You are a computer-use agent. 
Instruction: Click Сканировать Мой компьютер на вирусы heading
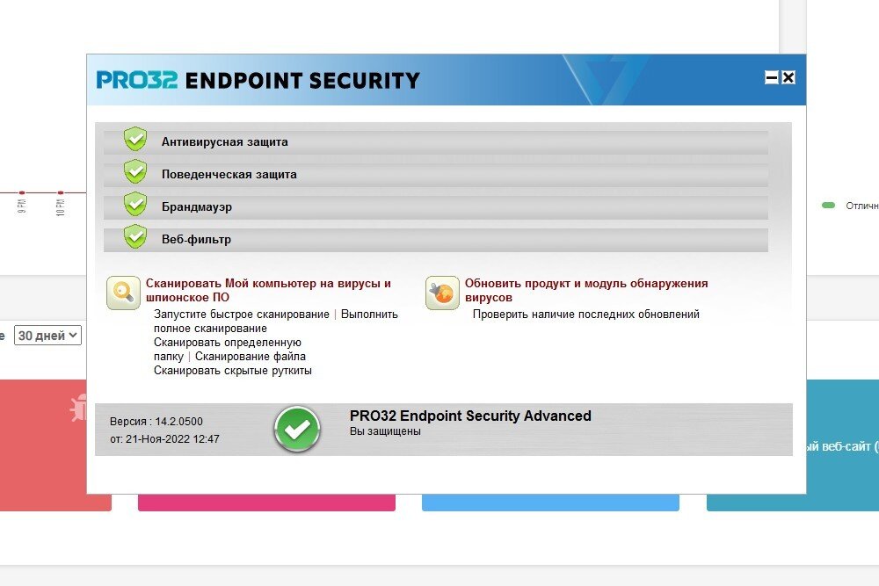(268, 290)
